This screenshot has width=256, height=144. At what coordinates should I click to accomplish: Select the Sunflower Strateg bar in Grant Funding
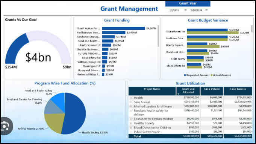coord(108,37)
